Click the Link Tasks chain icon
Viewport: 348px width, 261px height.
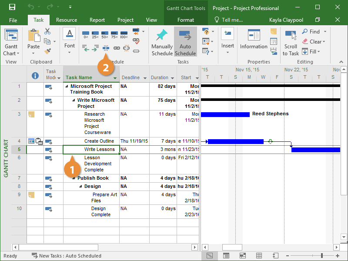click(x=117, y=48)
